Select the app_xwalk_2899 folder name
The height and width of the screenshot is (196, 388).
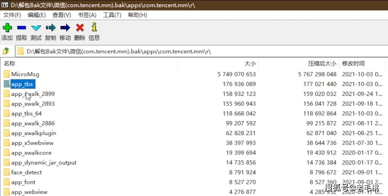pos(33,94)
